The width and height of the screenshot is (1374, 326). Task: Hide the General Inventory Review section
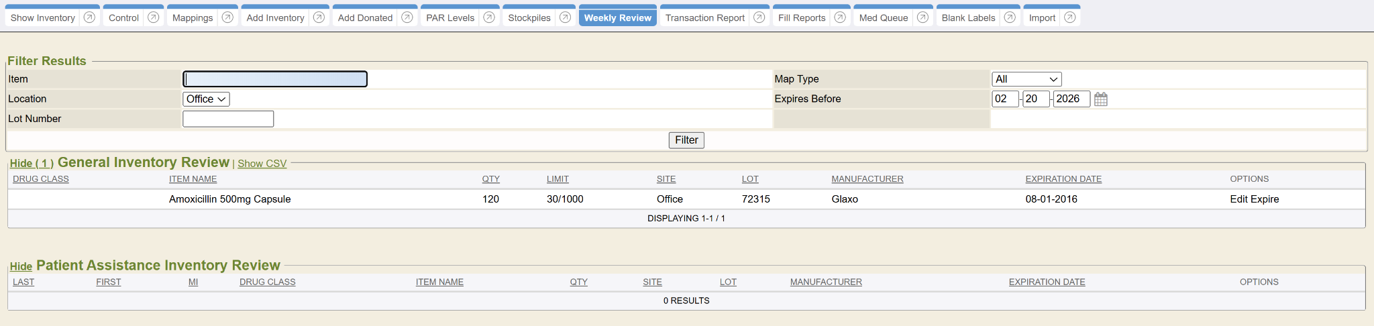click(32, 164)
